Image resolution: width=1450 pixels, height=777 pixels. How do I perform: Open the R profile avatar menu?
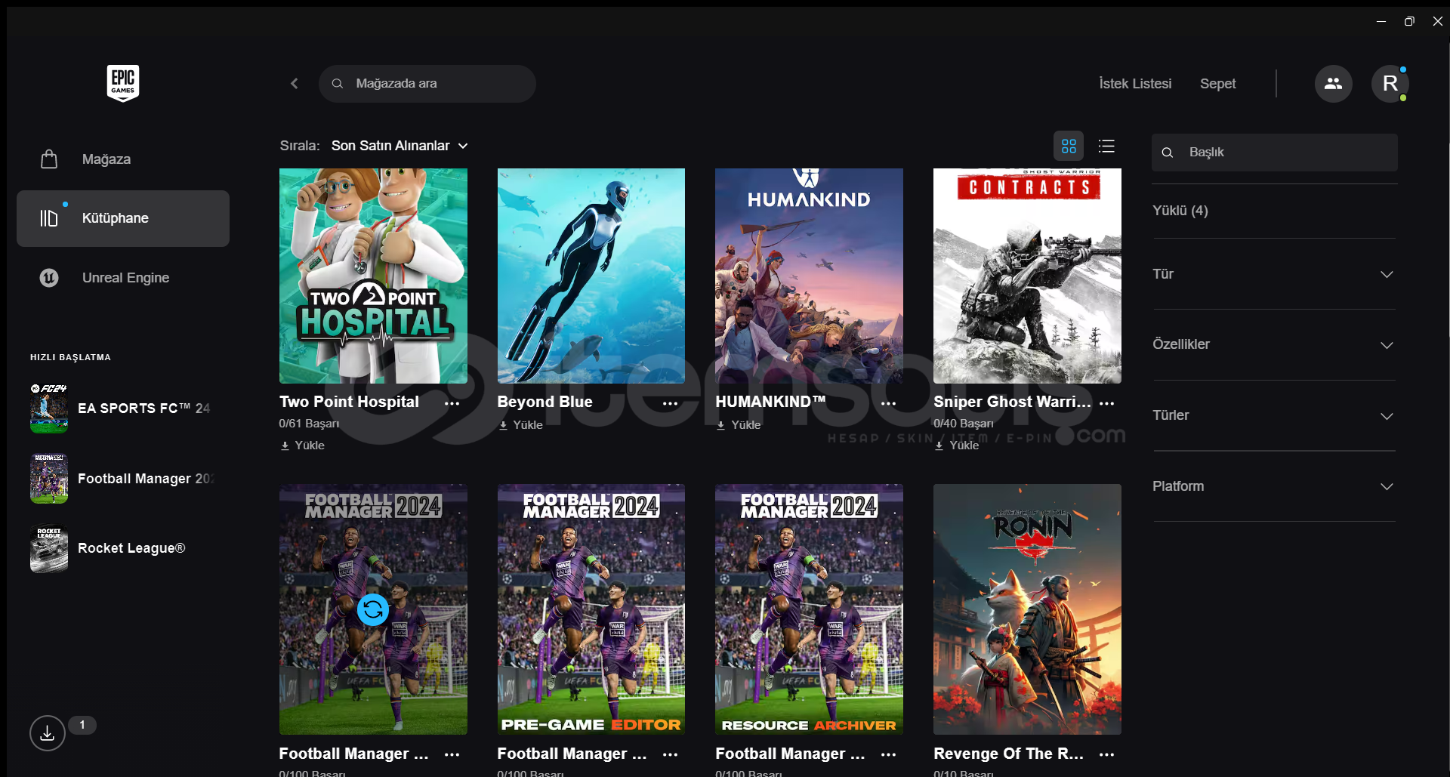1390,84
